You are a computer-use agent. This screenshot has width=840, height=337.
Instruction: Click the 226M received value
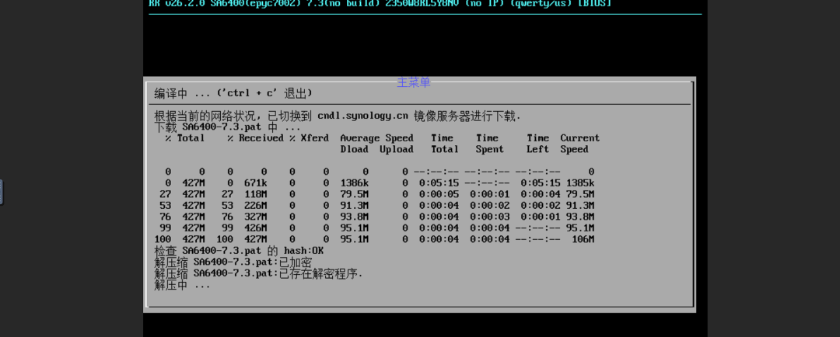click(255, 206)
